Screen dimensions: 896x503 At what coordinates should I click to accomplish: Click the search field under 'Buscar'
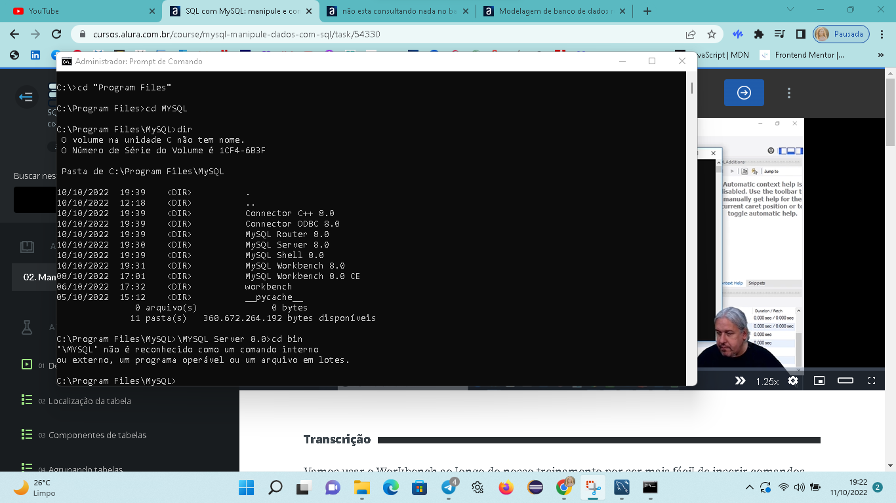35,200
